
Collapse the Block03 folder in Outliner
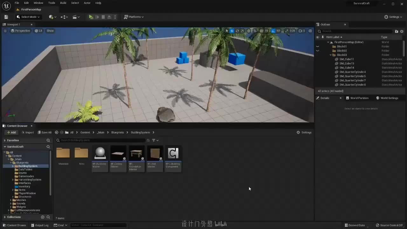coord(331,55)
